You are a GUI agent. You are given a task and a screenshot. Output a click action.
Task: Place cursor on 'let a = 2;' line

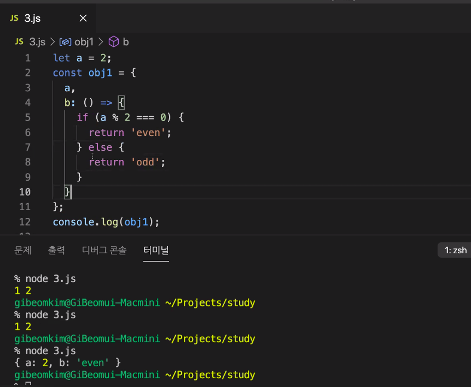(82, 58)
